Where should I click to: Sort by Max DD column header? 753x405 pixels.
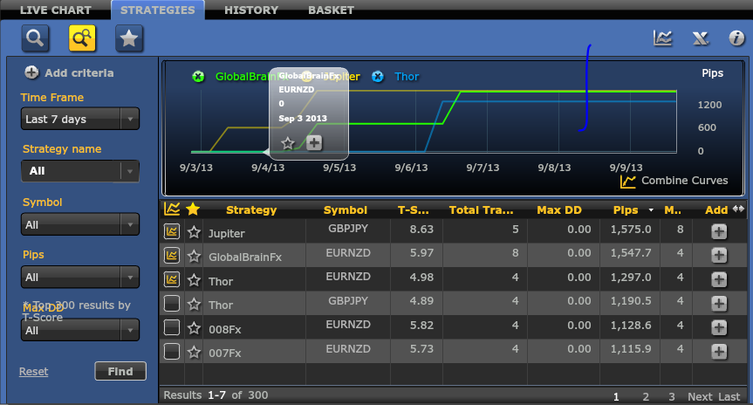point(559,210)
